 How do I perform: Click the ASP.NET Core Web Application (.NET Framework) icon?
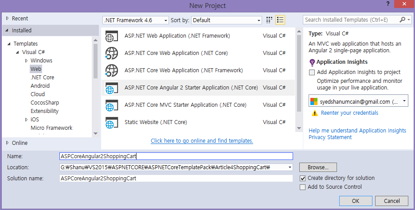pyautogui.click(x=111, y=70)
